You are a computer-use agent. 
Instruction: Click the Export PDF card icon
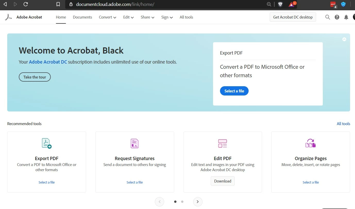(x=47, y=143)
